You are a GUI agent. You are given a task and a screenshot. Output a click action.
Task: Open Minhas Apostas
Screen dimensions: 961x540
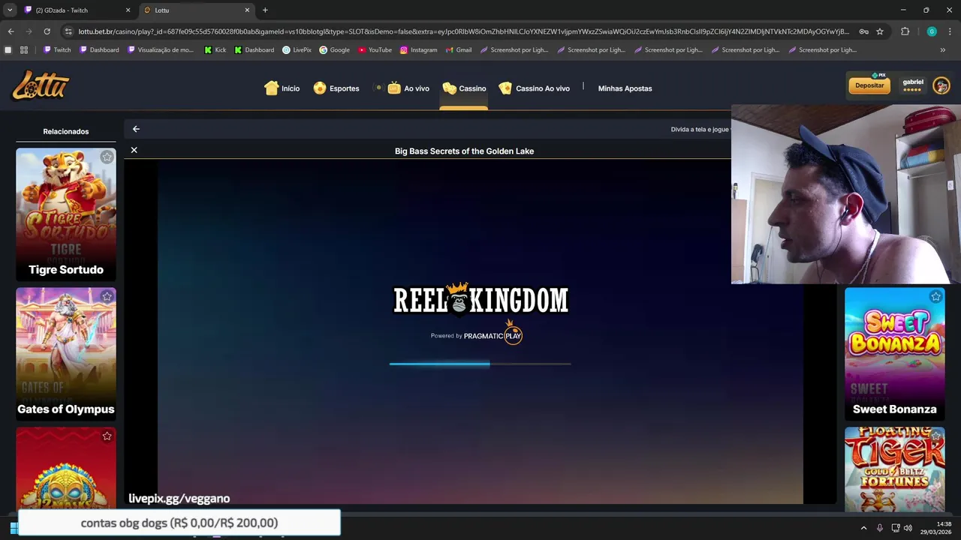coord(625,88)
